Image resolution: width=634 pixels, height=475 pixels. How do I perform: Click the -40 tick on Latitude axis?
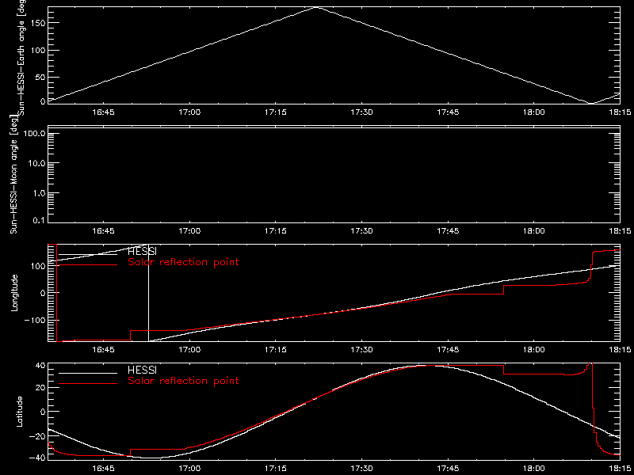[x=37, y=458]
